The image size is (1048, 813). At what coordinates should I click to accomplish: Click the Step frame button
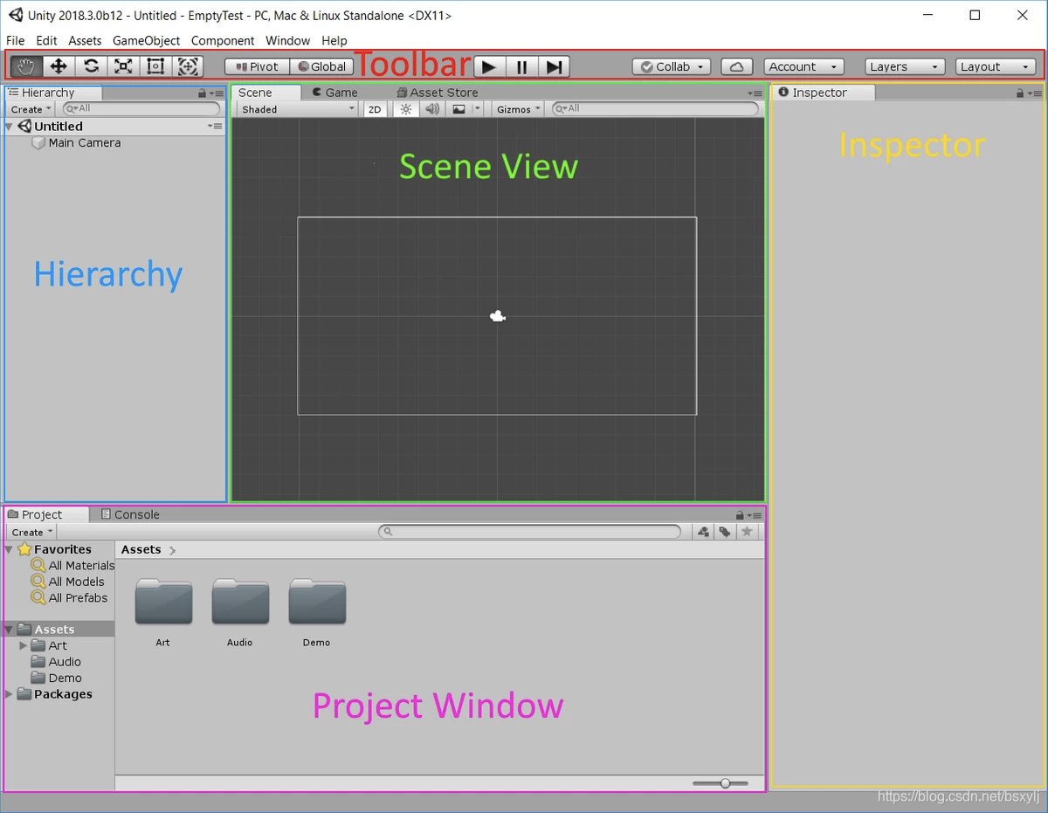tap(554, 66)
